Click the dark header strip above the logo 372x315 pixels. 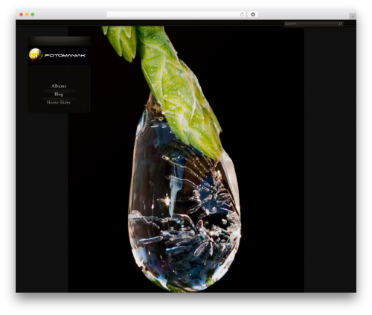click(59, 41)
